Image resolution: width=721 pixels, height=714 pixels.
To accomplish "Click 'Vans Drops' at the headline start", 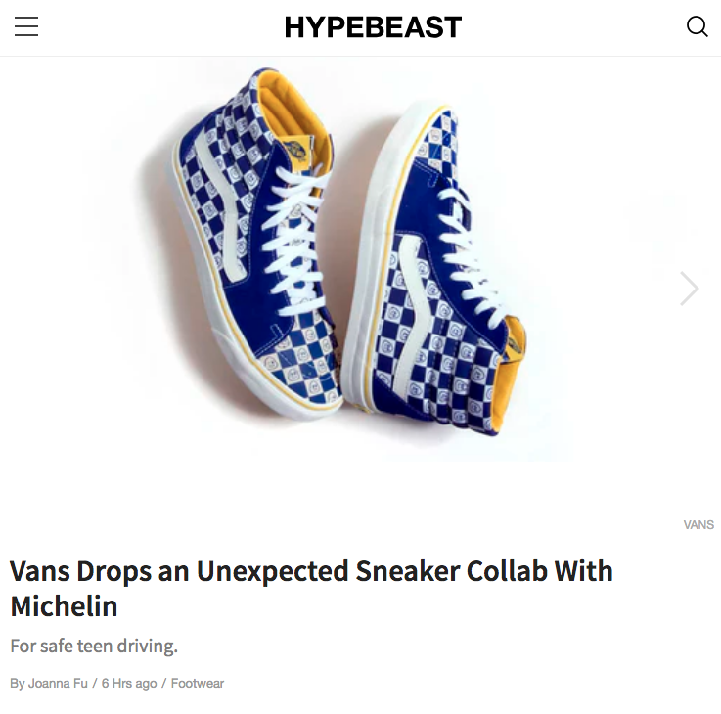I will coord(80,571).
